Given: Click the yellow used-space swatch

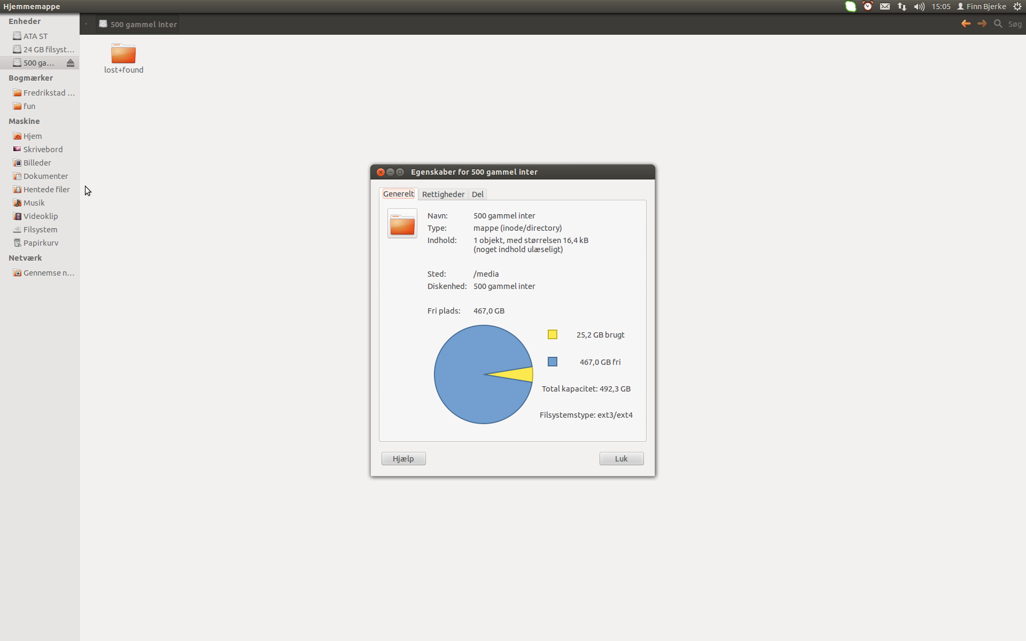Looking at the screenshot, I should pyautogui.click(x=553, y=334).
